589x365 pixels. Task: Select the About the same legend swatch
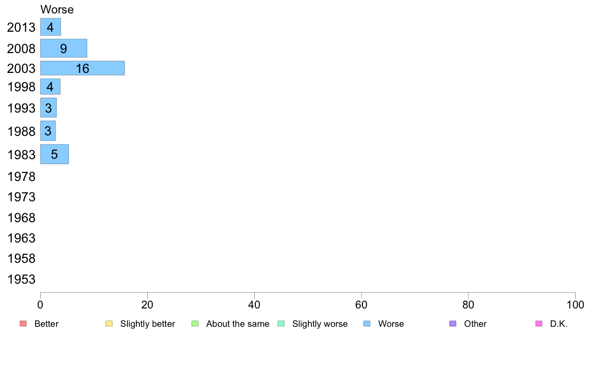tap(195, 324)
